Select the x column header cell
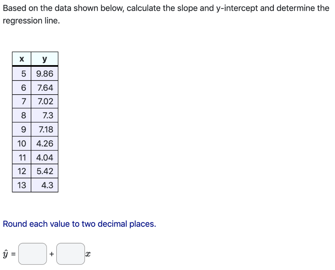Image resolution: width=335 pixels, height=270 pixels. (x=22, y=59)
